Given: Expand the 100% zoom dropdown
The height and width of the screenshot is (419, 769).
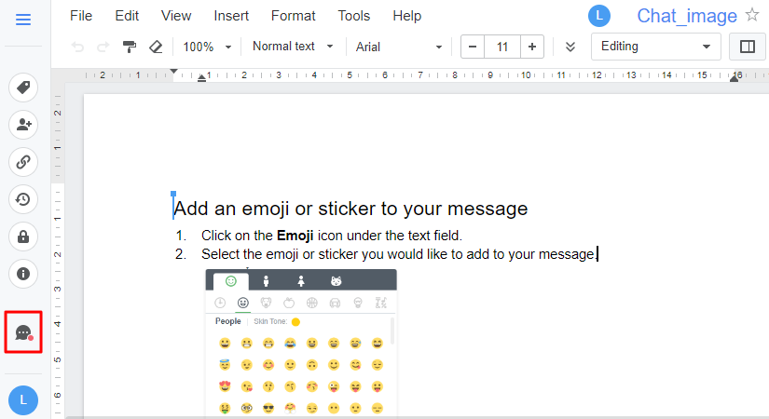Looking at the screenshot, I should click(207, 47).
